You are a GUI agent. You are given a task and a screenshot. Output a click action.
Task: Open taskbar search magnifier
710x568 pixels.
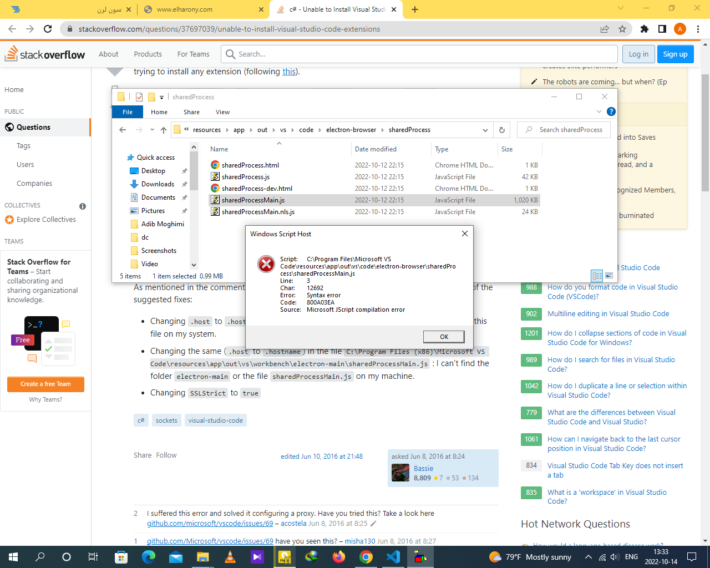[40, 557]
